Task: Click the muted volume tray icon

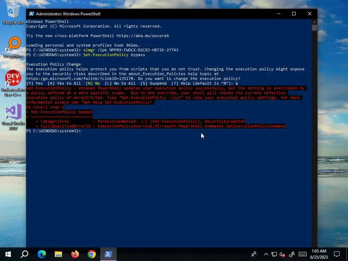Action: coord(282,254)
